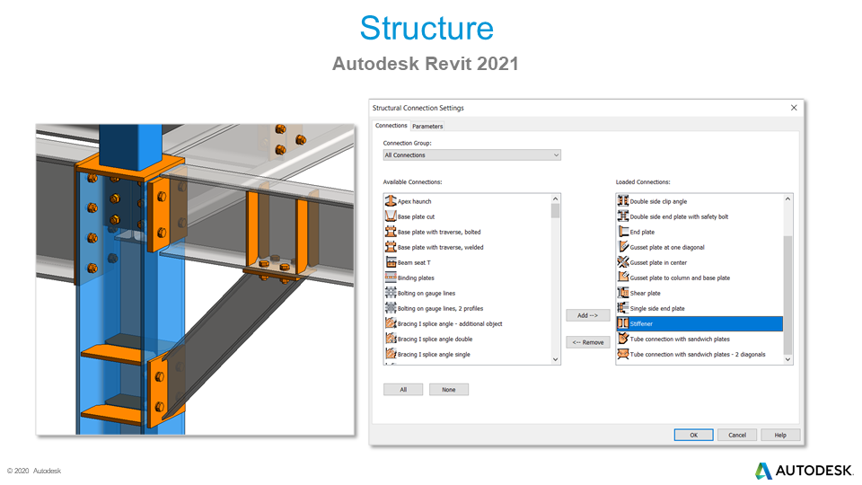Open the Connection Group dropdown
This screenshot has width=862, height=485.
[x=471, y=155]
